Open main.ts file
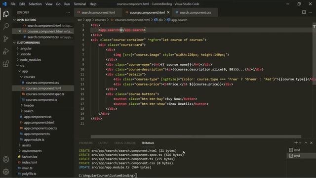Viewport: 316px width, 178px height. 27,168
